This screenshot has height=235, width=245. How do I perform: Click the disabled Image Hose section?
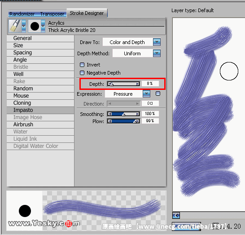40,117
